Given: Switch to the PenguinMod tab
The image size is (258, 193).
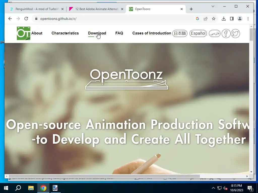Looking at the screenshot, I should pyautogui.click(x=37, y=9).
